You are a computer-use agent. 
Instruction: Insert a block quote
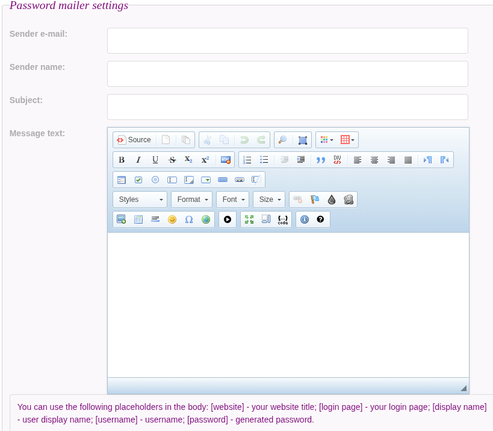(x=320, y=160)
